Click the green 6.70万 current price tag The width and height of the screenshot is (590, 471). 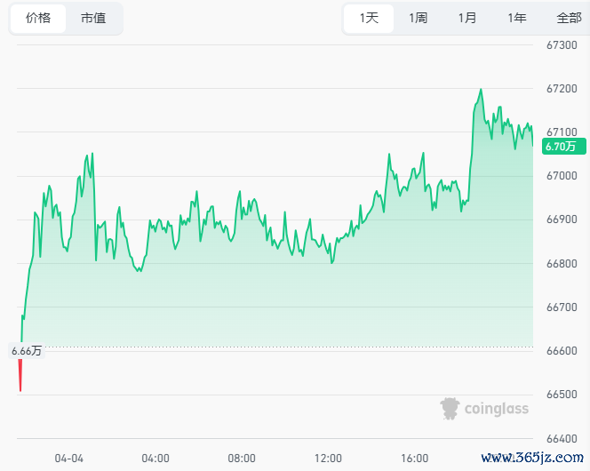pyautogui.click(x=563, y=147)
